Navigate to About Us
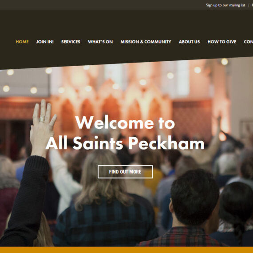Viewport: 253px width, 253px height. [x=189, y=42]
